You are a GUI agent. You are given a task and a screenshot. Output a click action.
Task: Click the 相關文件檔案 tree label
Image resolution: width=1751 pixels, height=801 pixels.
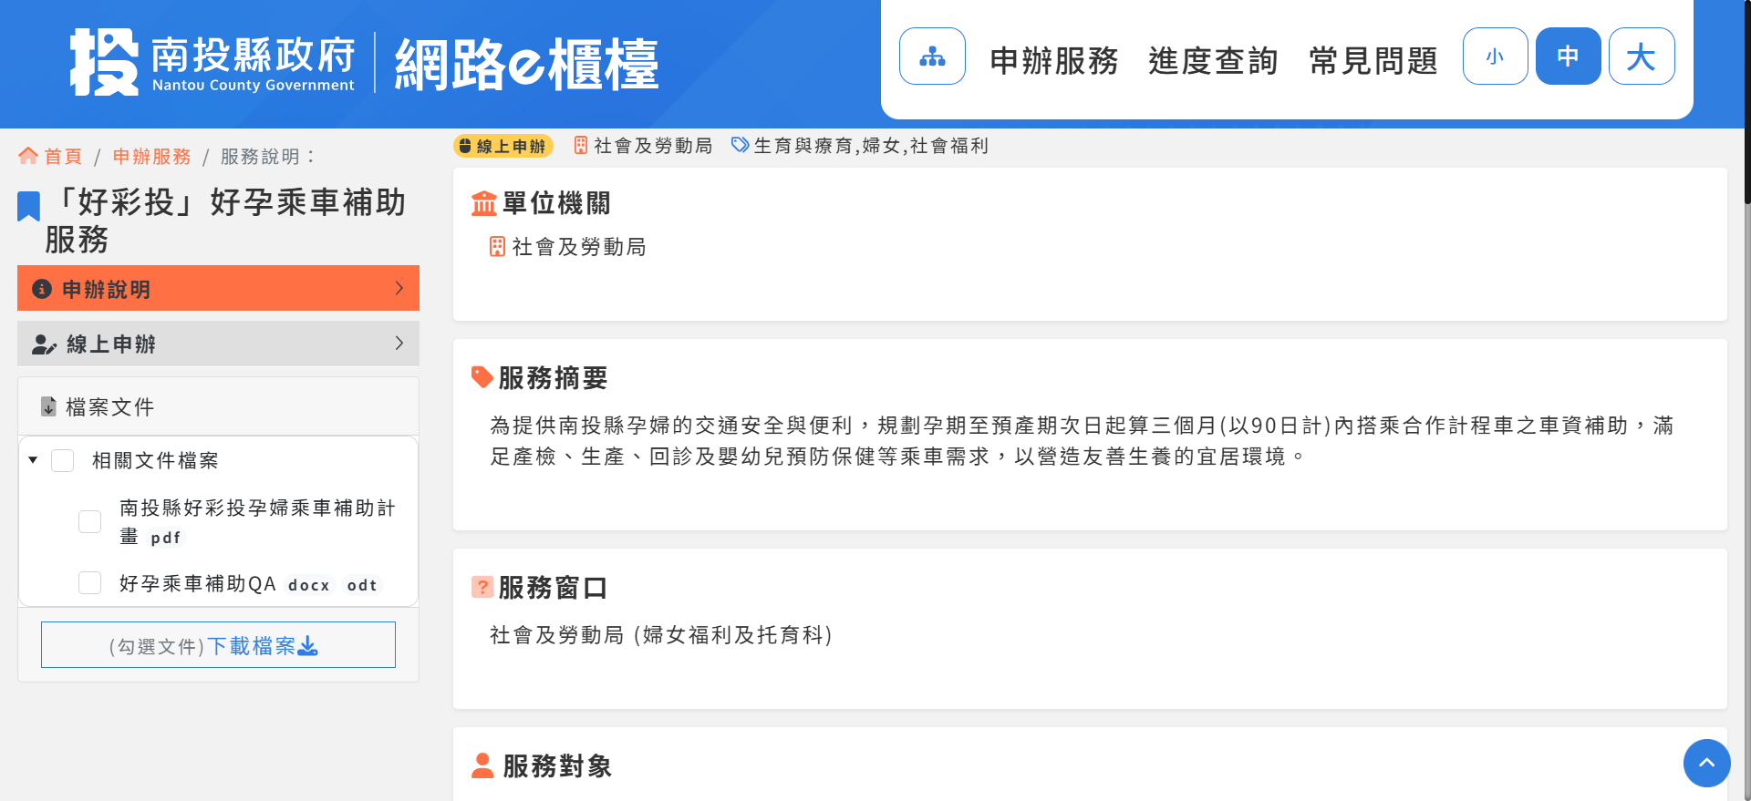155,460
